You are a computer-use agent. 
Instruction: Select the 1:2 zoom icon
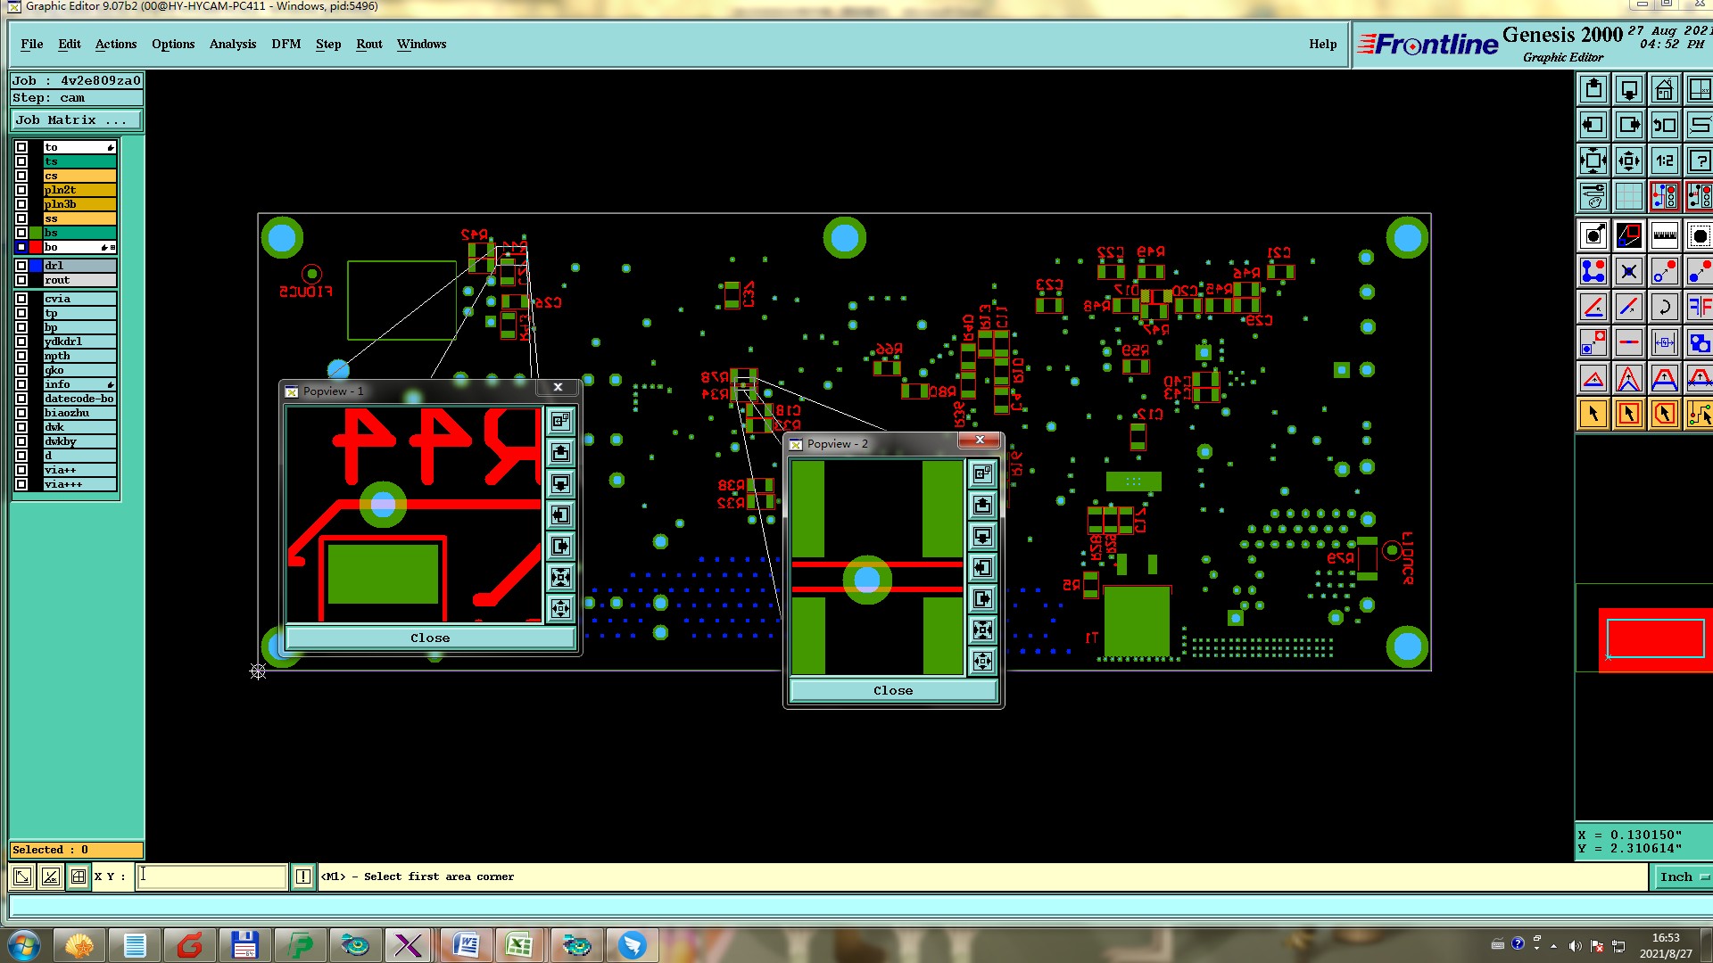pyautogui.click(x=1664, y=161)
